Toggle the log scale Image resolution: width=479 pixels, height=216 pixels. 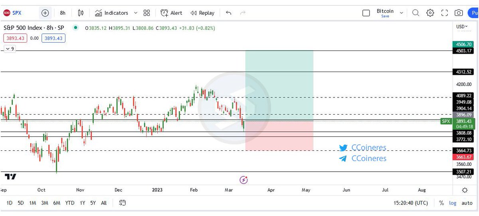point(453,203)
